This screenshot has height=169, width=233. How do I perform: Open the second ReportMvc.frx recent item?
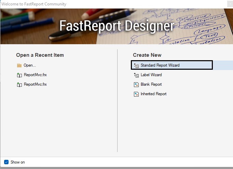coord(35,84)
